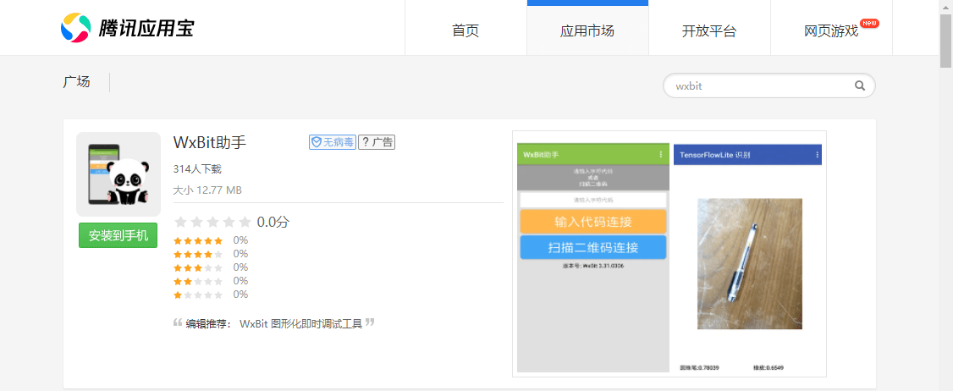Click the three-star rating row
The image size is (953, 391).
[x=211, y=267]
